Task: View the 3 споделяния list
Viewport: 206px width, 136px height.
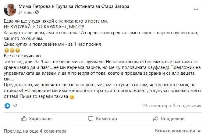Action: click(187, 106)
